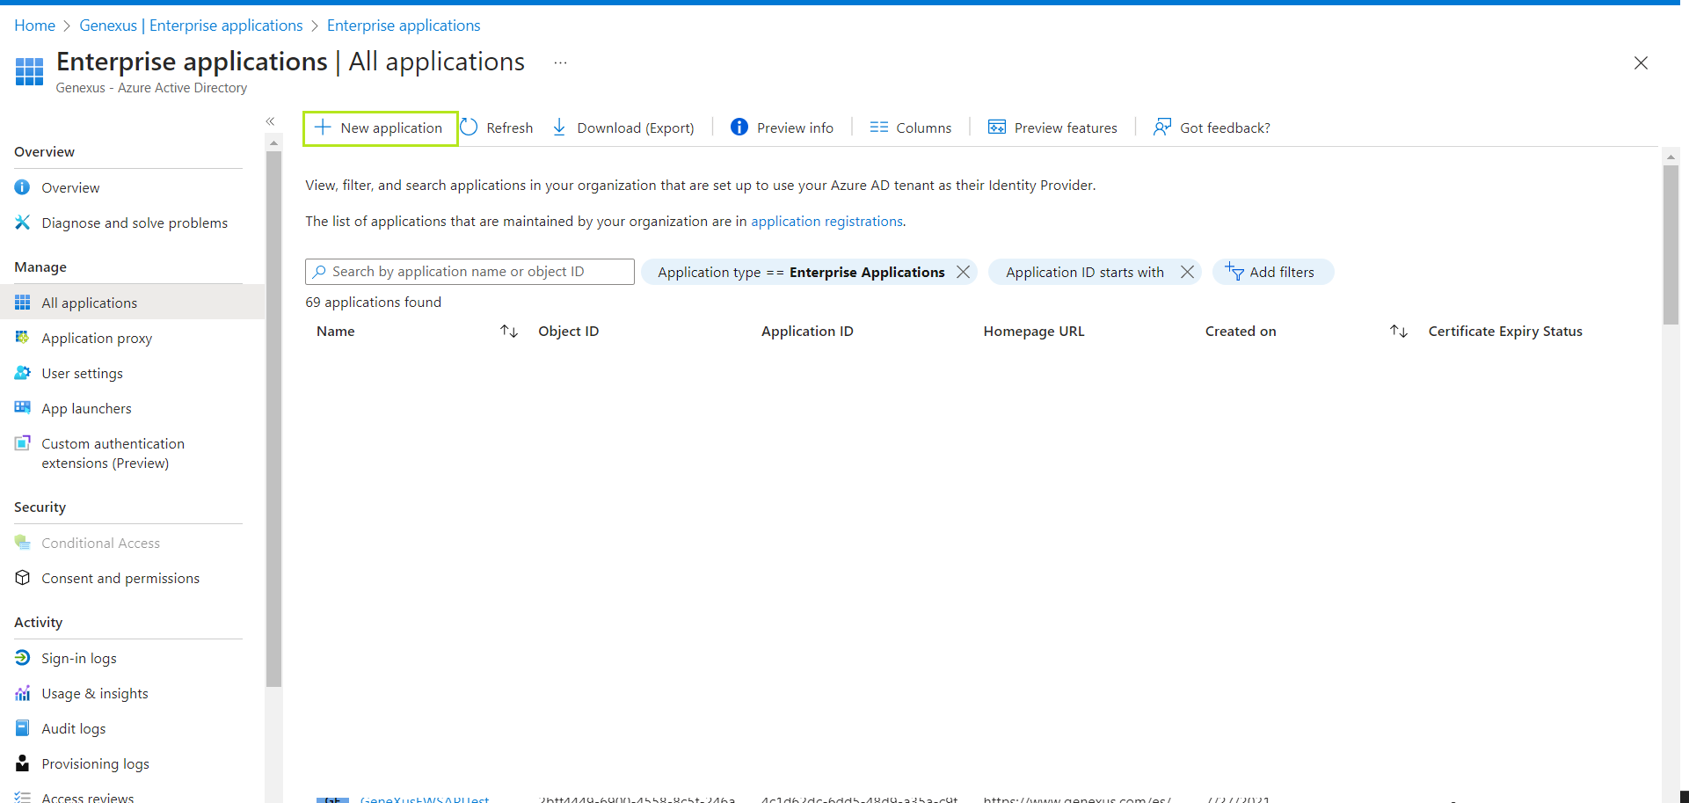Click the New application button
The image size is (1689, 803).
pyautogui.click(x=380, y=128)
